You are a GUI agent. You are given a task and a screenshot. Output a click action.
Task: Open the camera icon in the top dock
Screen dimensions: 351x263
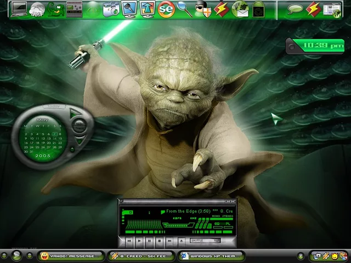tap(111, 9)
